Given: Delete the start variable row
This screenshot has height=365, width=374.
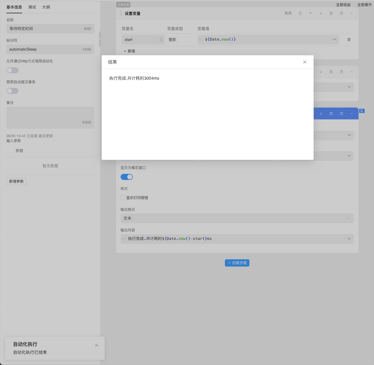Looking at the screenshot, I should (x=349, y=40).
